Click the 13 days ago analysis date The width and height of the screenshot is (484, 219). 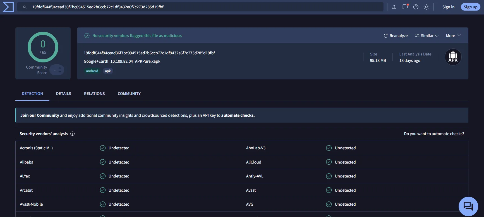click(x=410, y=60)
